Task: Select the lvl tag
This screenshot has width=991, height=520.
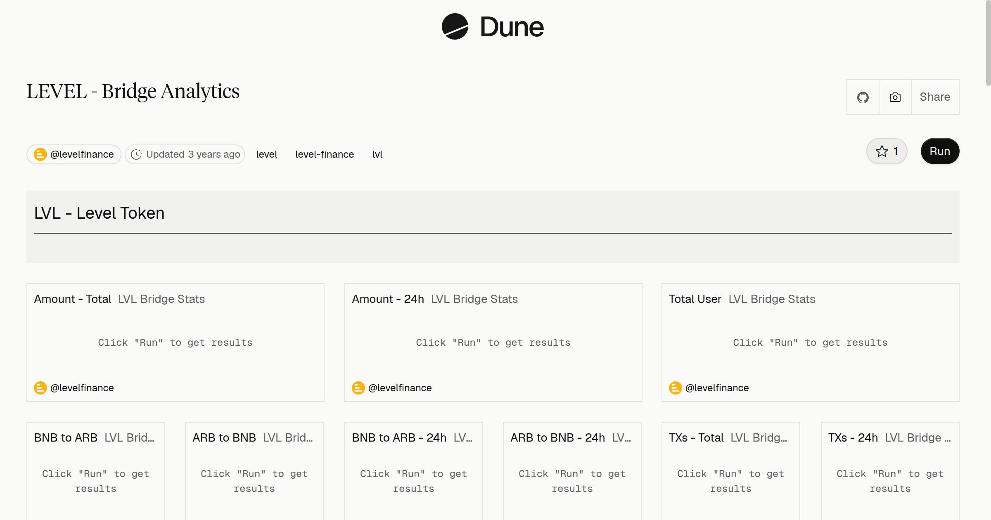Action: 377,154
